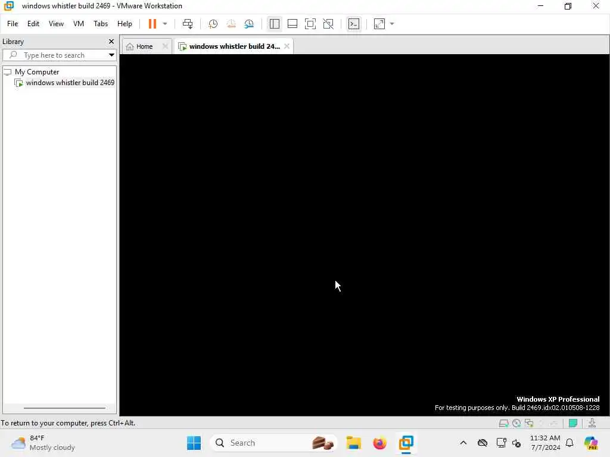Click the taskbar Search box

click(274, 443)
